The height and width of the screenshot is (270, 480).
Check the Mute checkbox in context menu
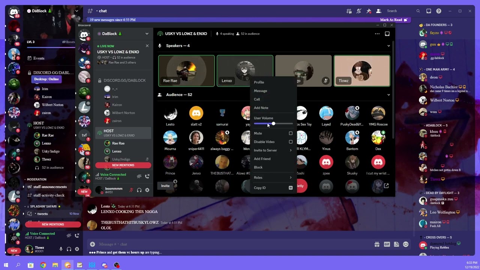(x=291, y=133)
